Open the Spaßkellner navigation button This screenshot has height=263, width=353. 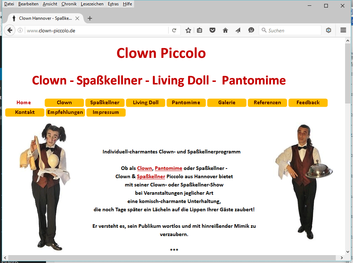[x=105, y=103]
